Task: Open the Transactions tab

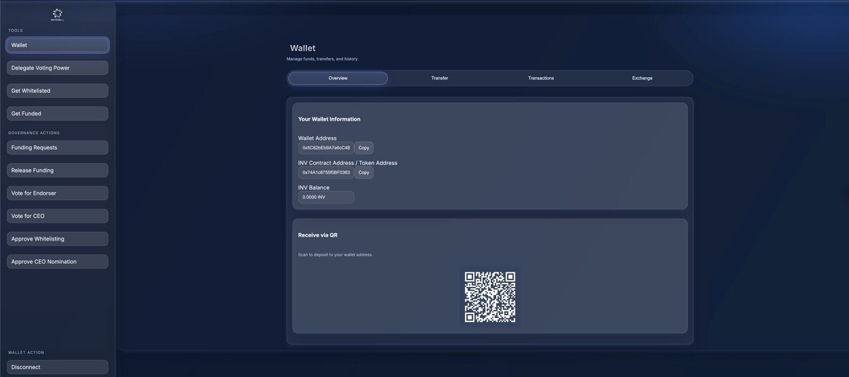Action: [541, 78]
